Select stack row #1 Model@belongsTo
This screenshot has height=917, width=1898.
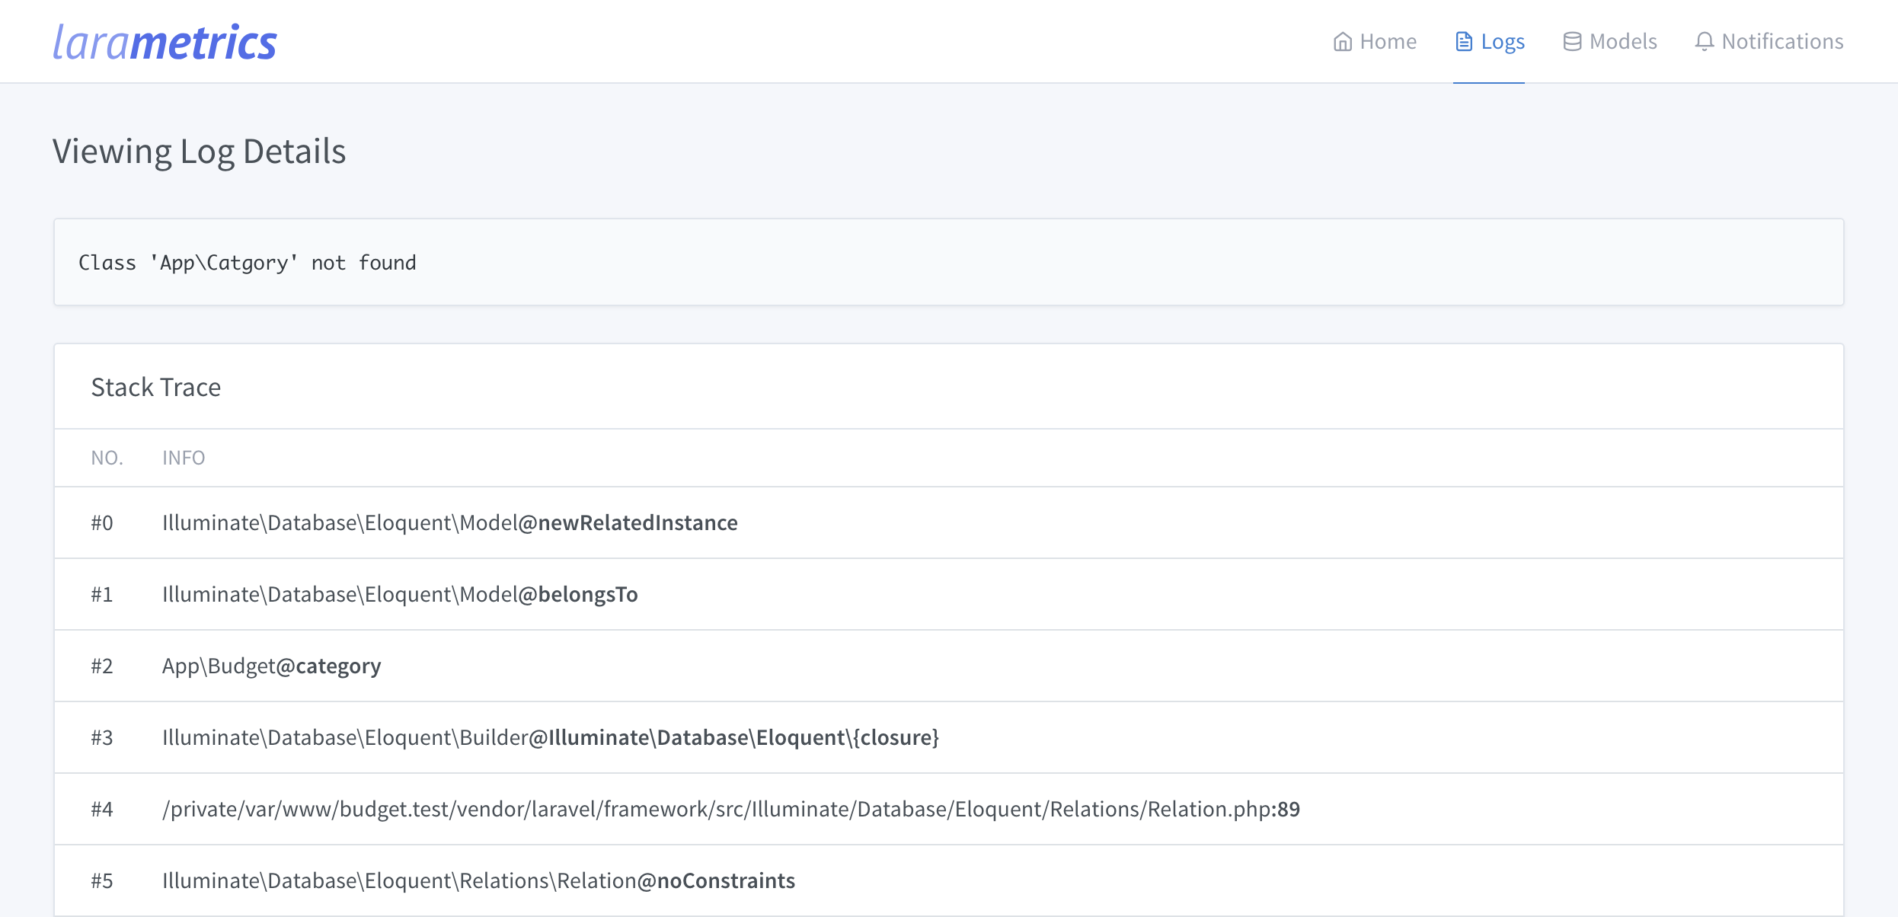pyautogui.click(x=400, y=594)
